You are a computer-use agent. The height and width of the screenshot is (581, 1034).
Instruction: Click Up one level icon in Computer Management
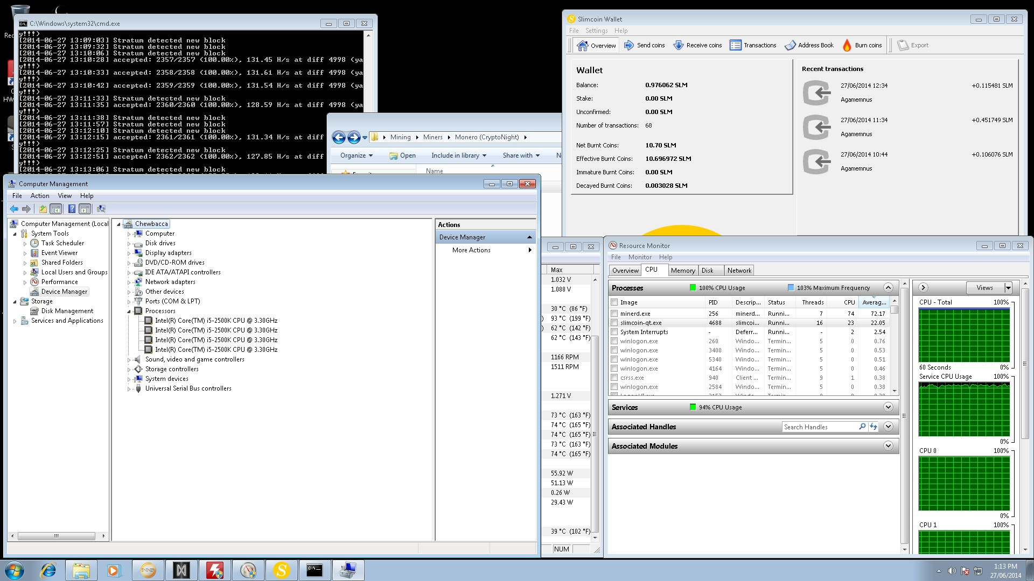(43, 209)
